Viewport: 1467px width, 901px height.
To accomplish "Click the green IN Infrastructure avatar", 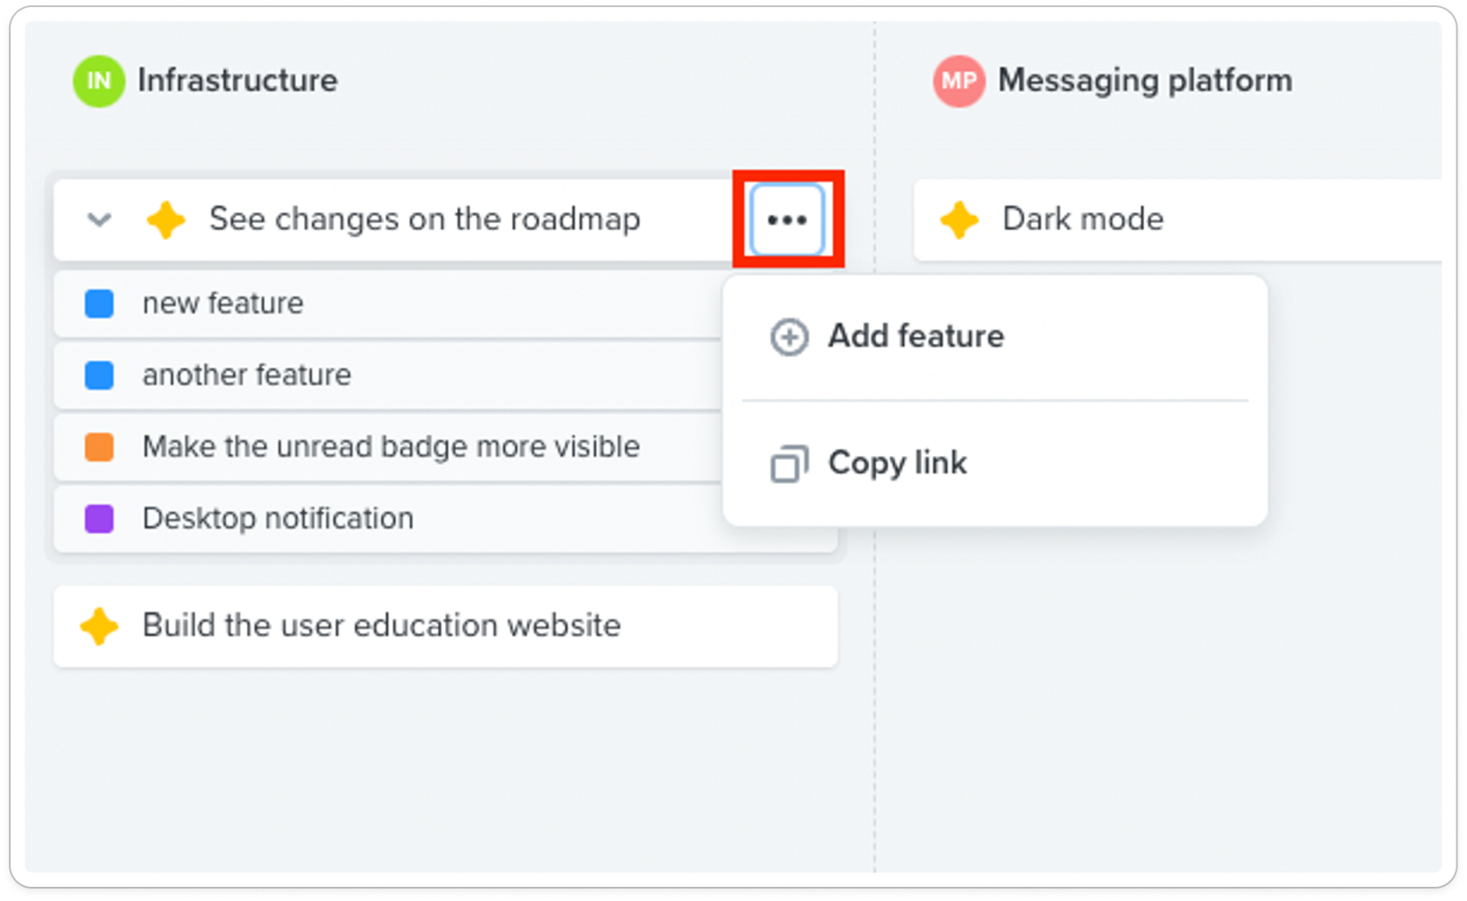I will (x=98, y=81).
